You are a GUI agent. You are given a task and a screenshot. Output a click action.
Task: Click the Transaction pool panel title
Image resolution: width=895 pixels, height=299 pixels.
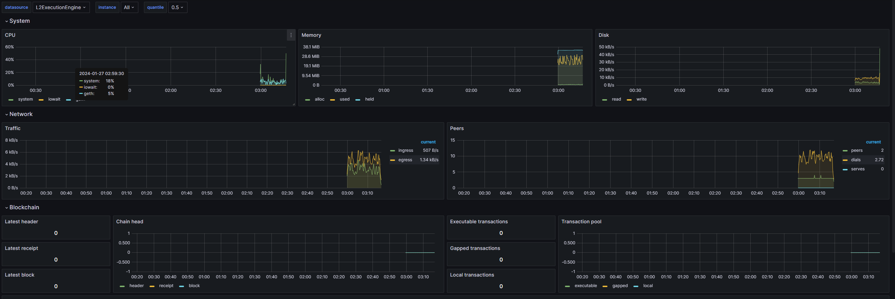pyautogui.click(x=581, y=222)
